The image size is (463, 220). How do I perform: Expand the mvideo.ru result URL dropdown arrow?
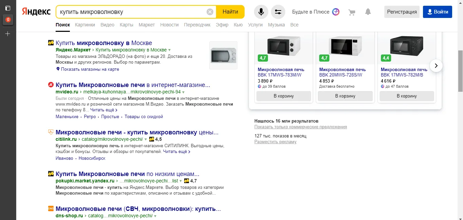(183, 92)
